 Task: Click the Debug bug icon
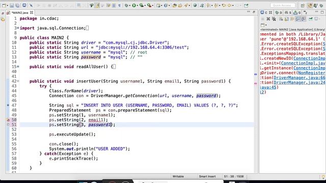click(126, 6)
